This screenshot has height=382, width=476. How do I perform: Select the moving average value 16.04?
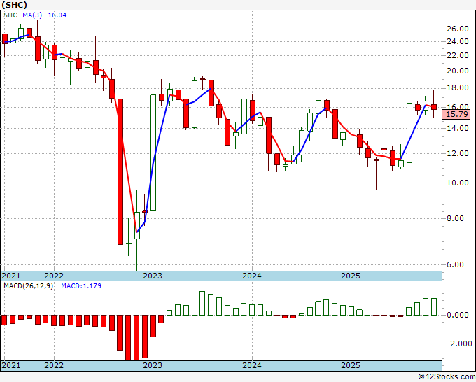(57, 15)
